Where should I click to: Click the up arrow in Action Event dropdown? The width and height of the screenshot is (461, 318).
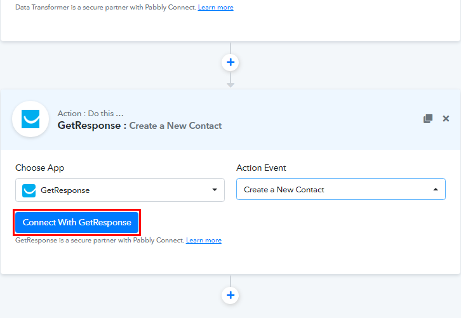(436, 190)
